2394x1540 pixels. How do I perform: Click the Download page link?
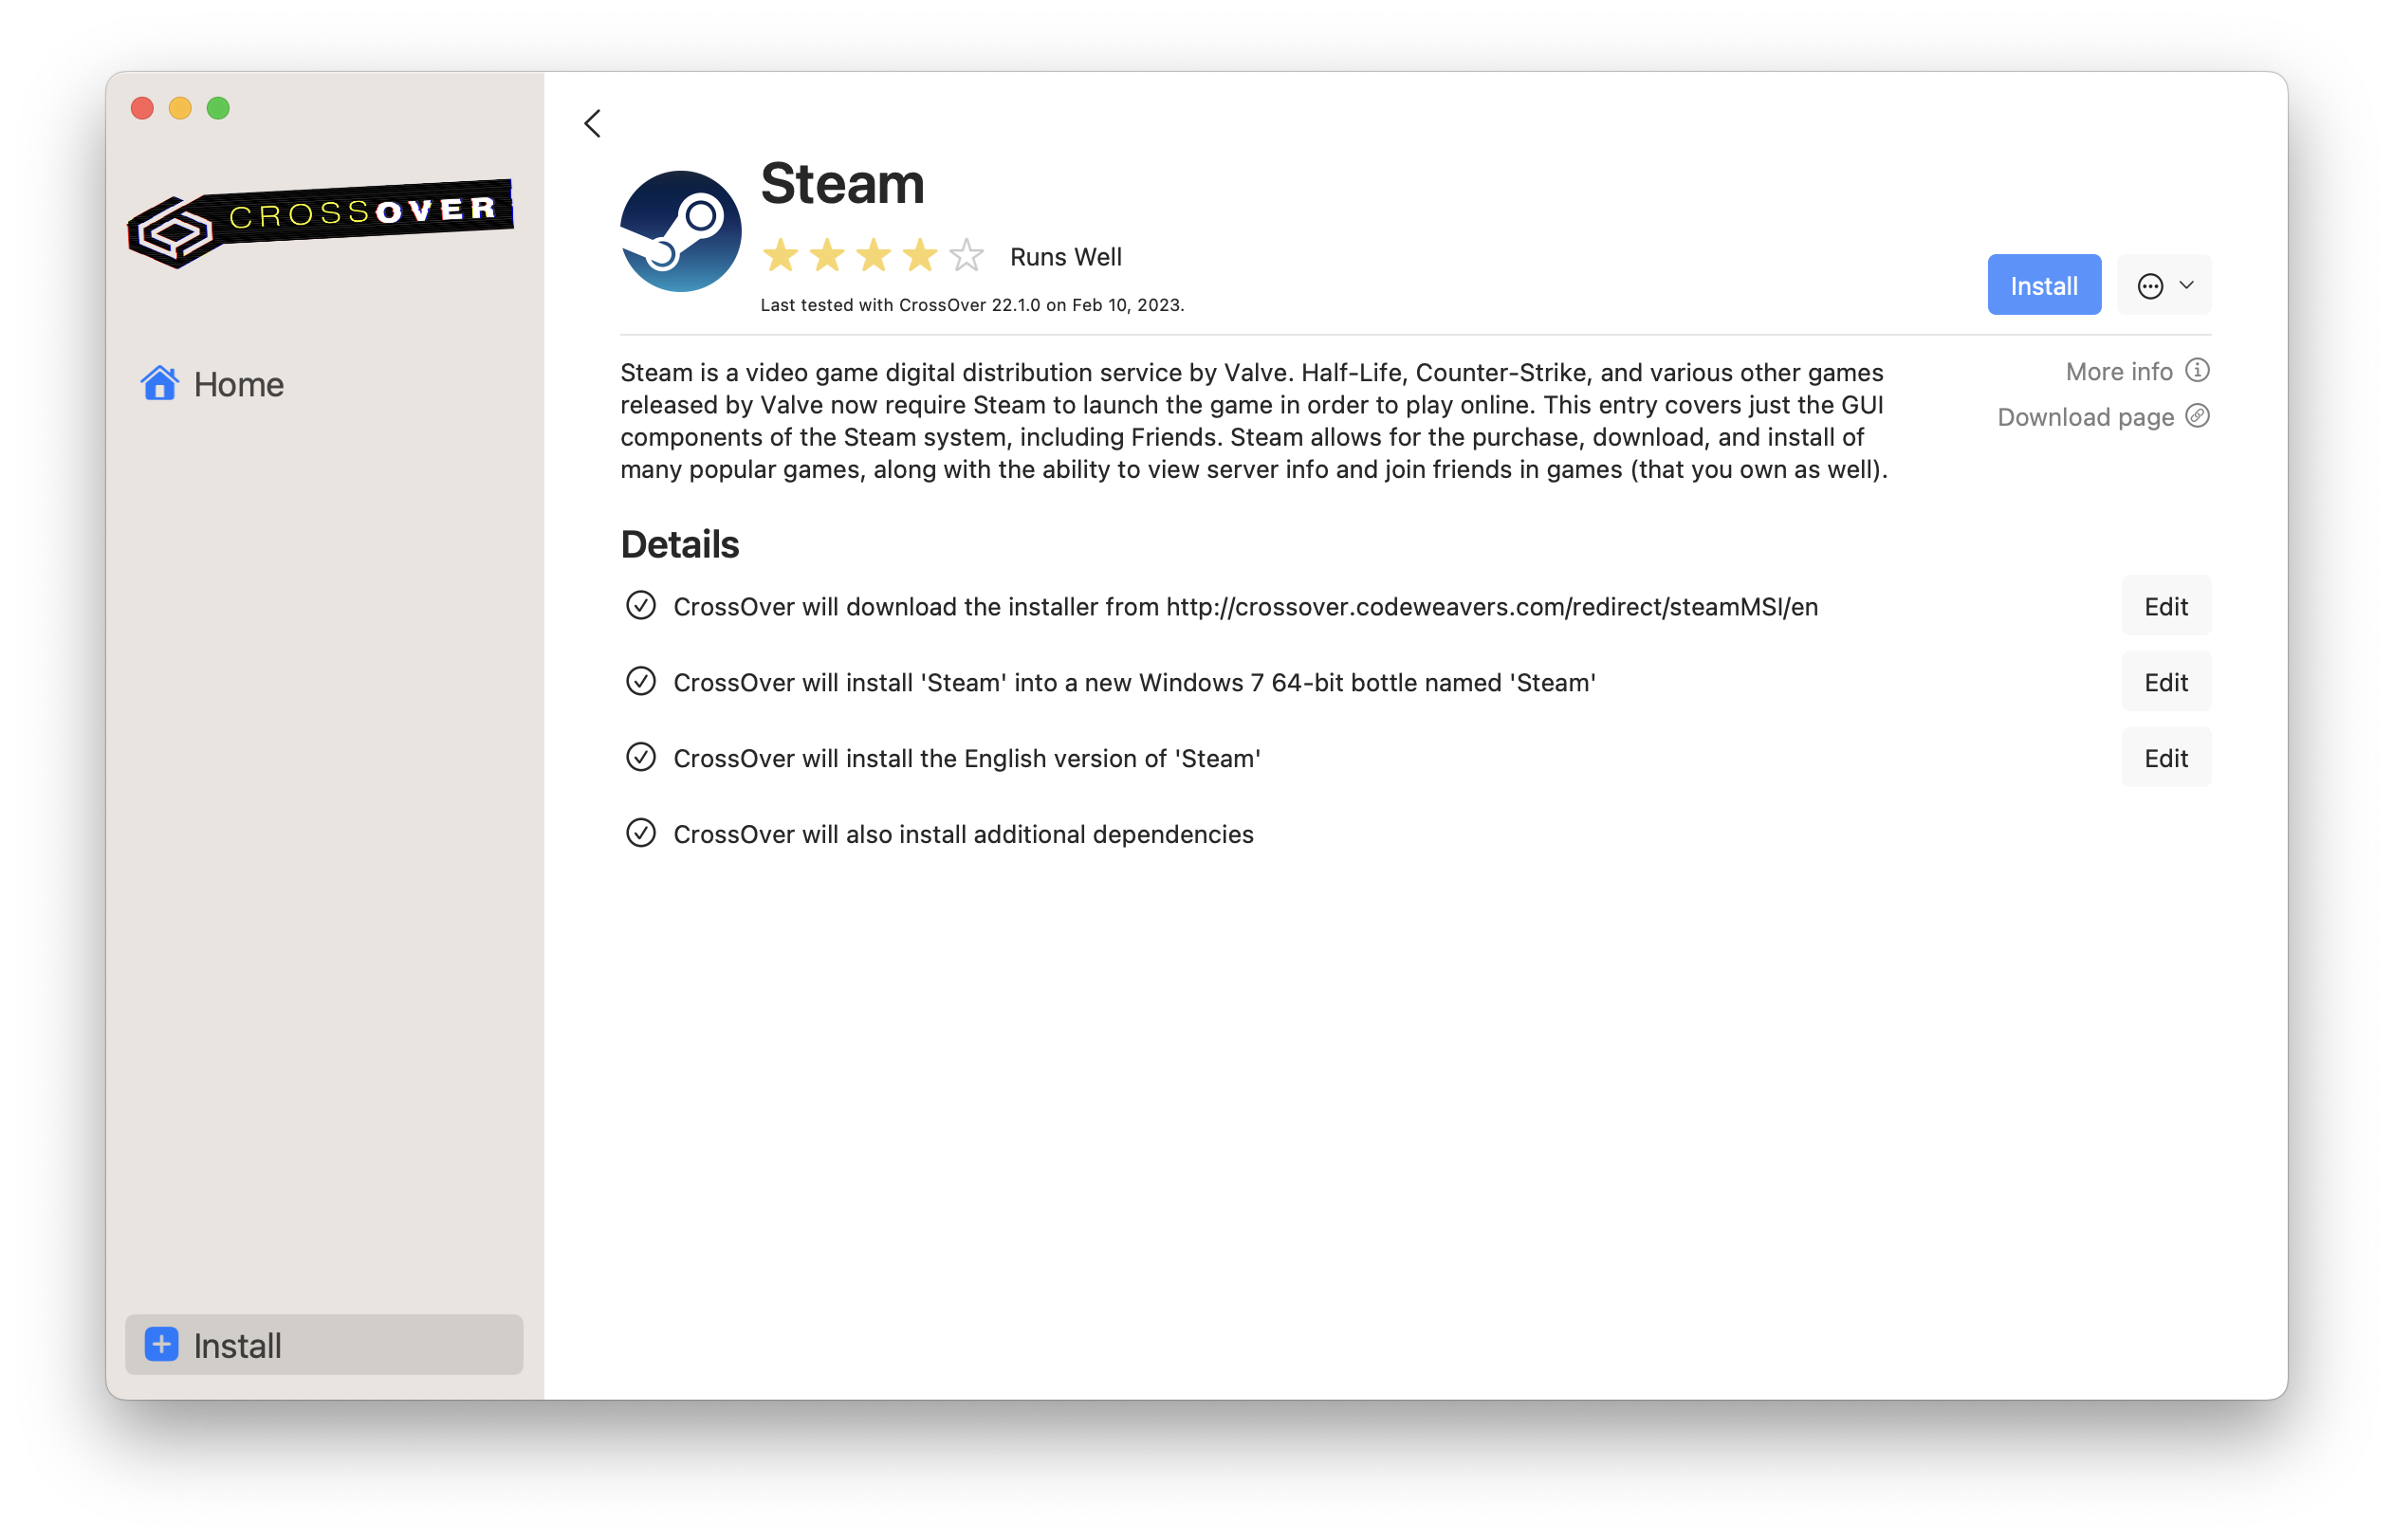click(x=2087, y=417)
